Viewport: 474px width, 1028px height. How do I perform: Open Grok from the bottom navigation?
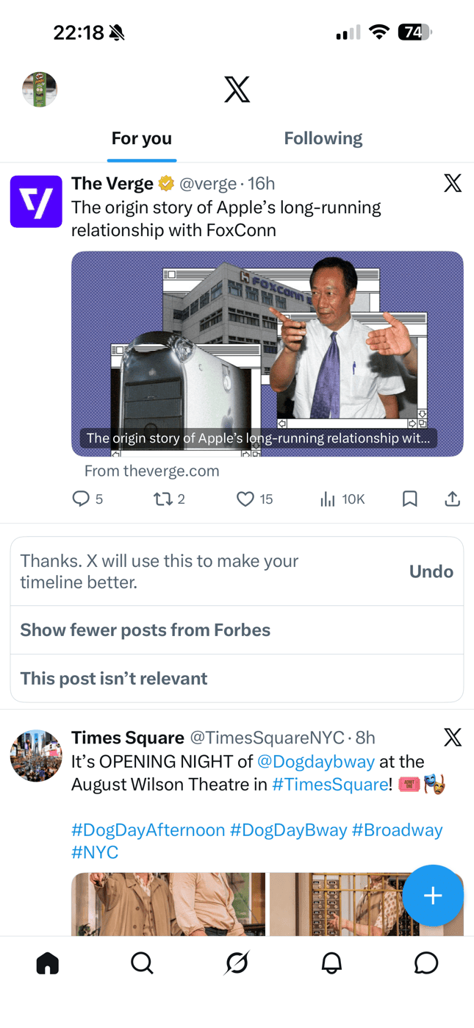pos(237,963)
